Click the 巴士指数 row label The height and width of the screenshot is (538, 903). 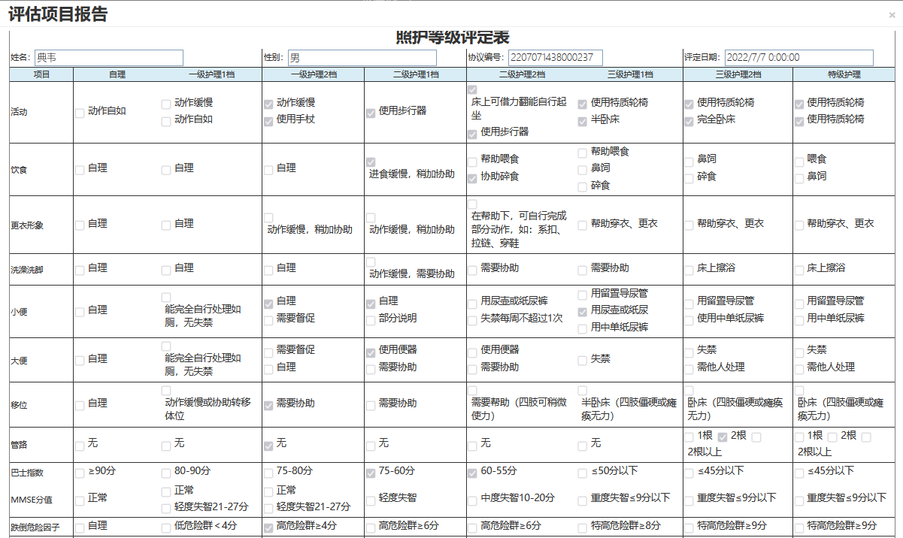[x=27, y=473]
